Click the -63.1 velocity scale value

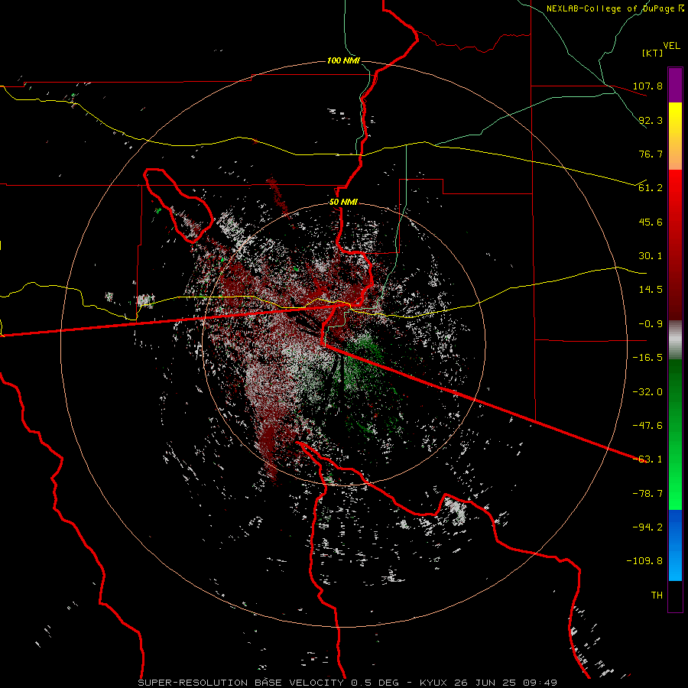point(647,459)
